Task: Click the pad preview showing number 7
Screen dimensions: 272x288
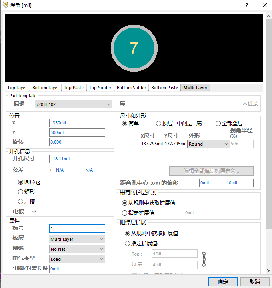Action: [x=134, y=48]
